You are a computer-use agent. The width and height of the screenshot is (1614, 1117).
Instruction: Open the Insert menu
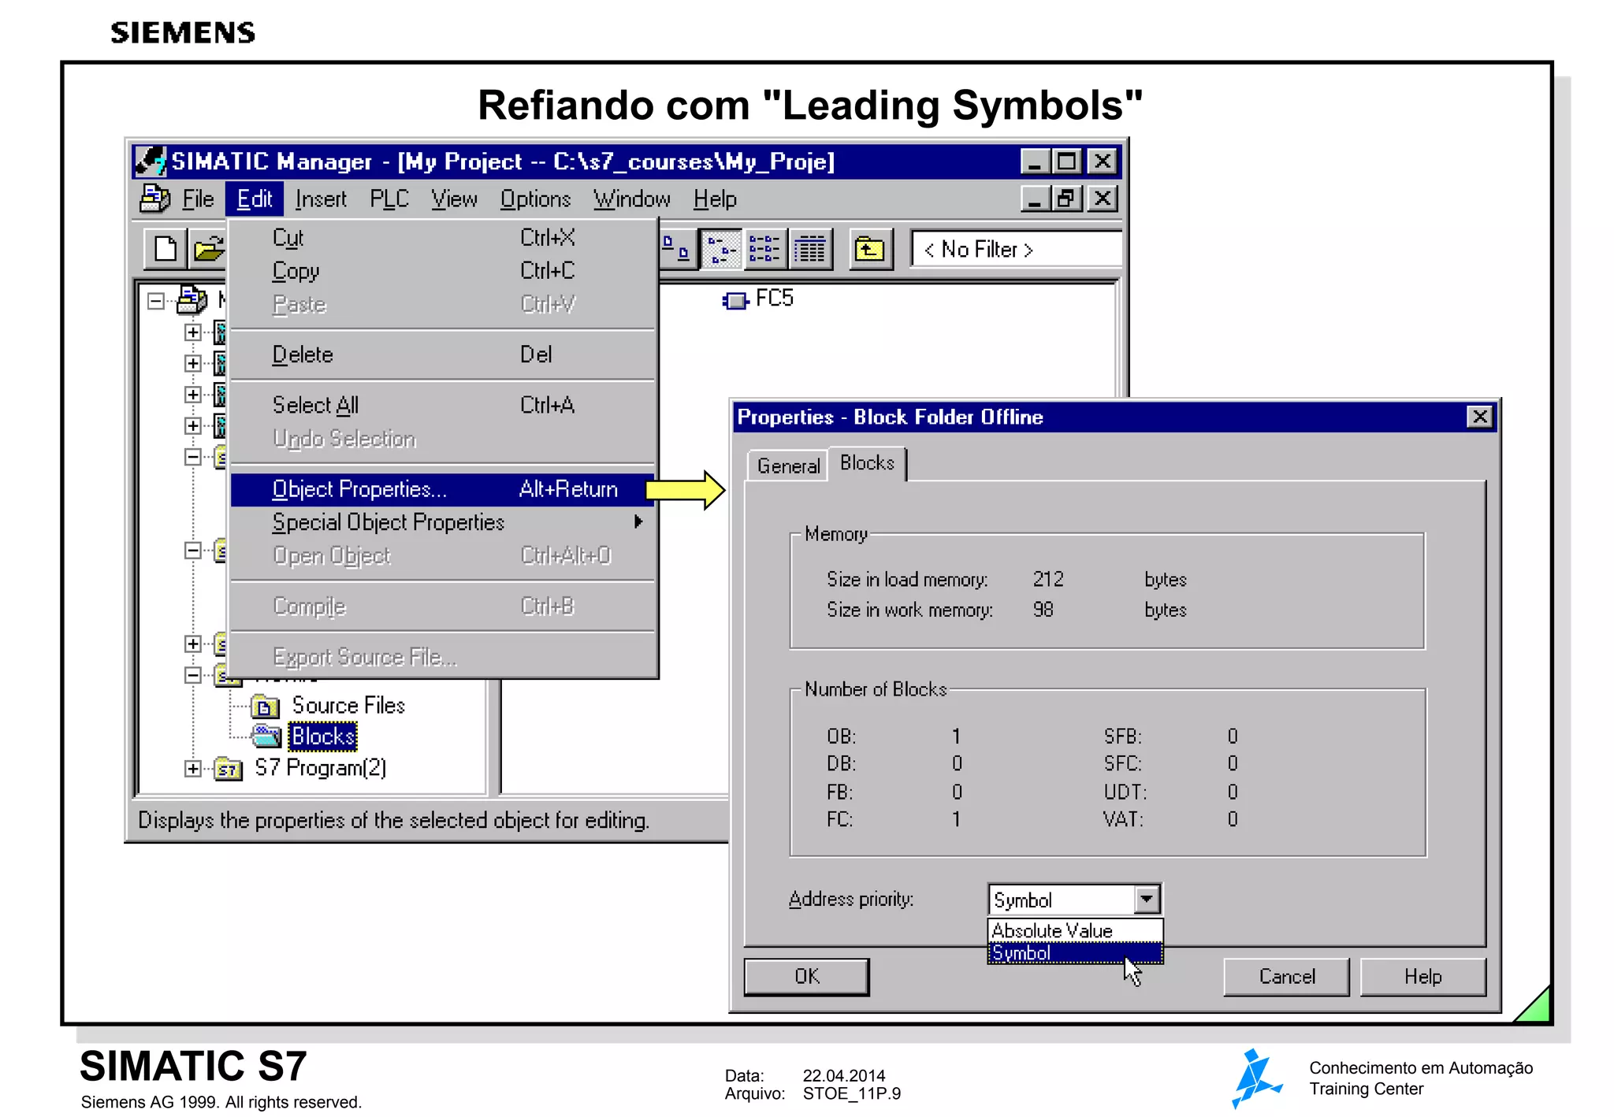[x=321, y=199]
